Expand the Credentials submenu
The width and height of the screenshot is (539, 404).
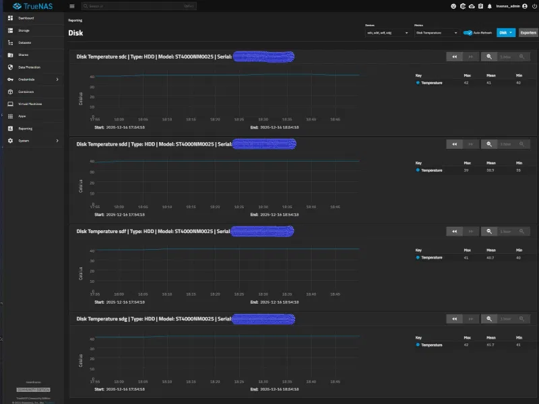(x=33, y=79)
